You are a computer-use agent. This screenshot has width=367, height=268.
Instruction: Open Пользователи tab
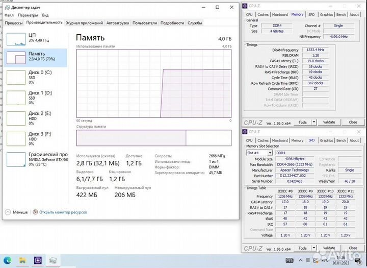point(145,23)
